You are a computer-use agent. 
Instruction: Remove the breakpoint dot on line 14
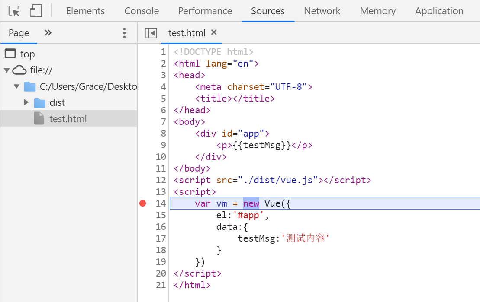tap(143, 203)
